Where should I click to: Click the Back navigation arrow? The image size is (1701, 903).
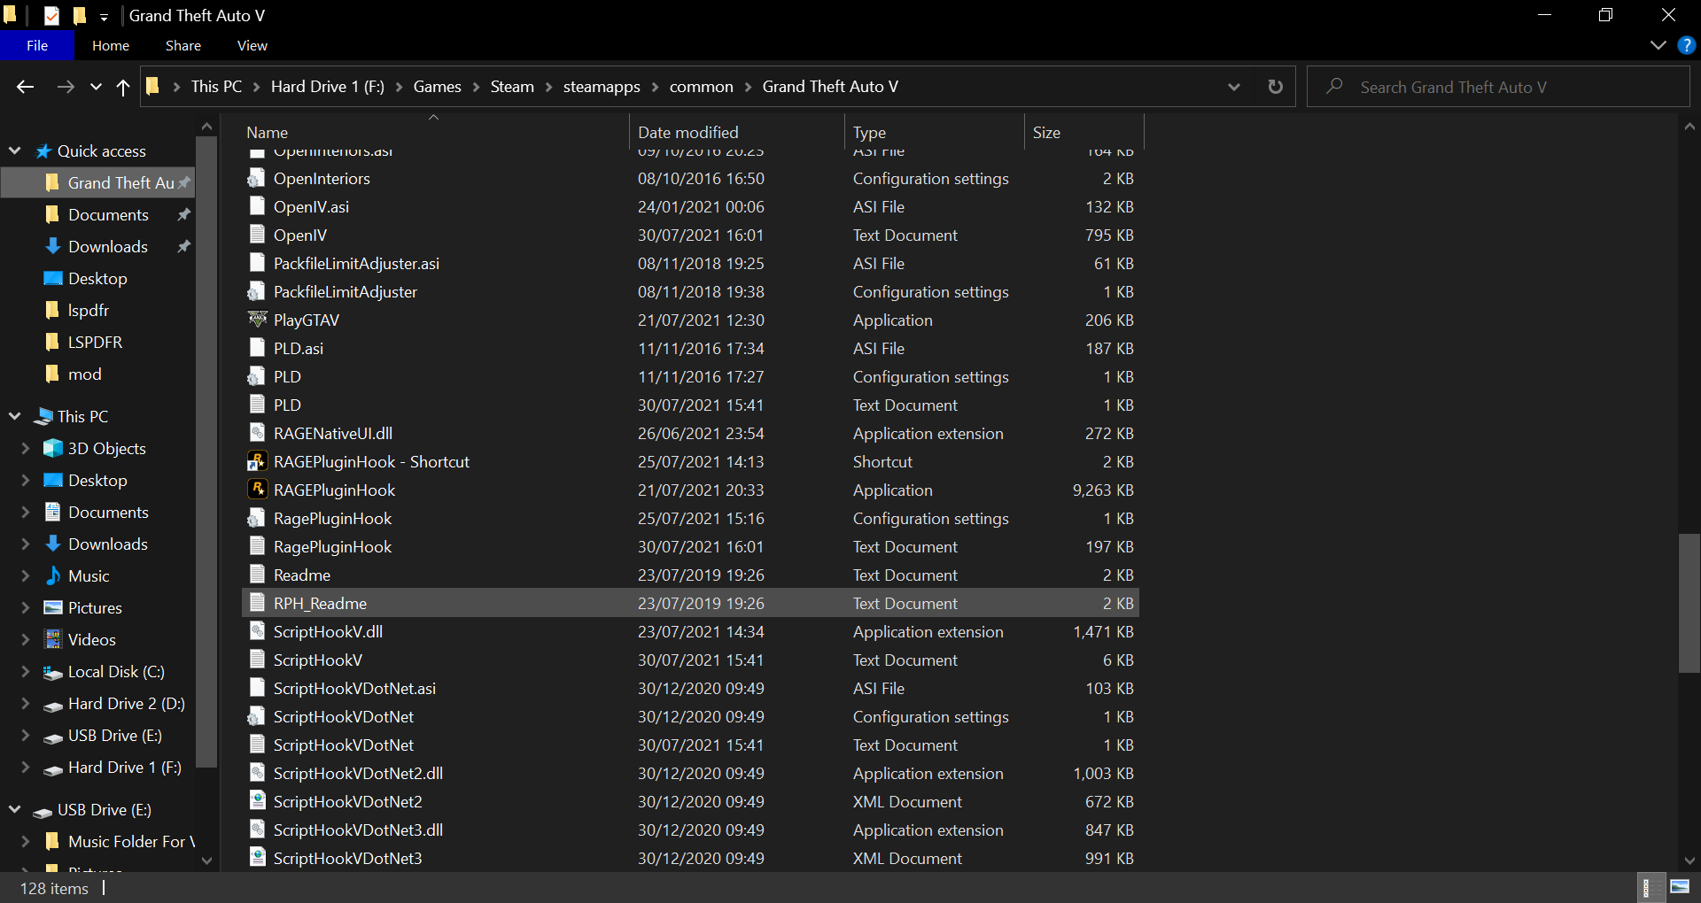coord(25,87)
